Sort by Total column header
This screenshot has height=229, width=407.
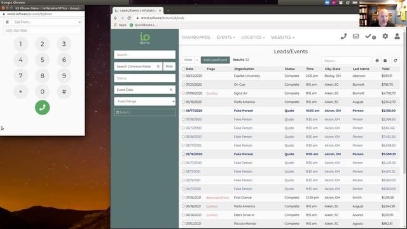[x=385, y=69]
